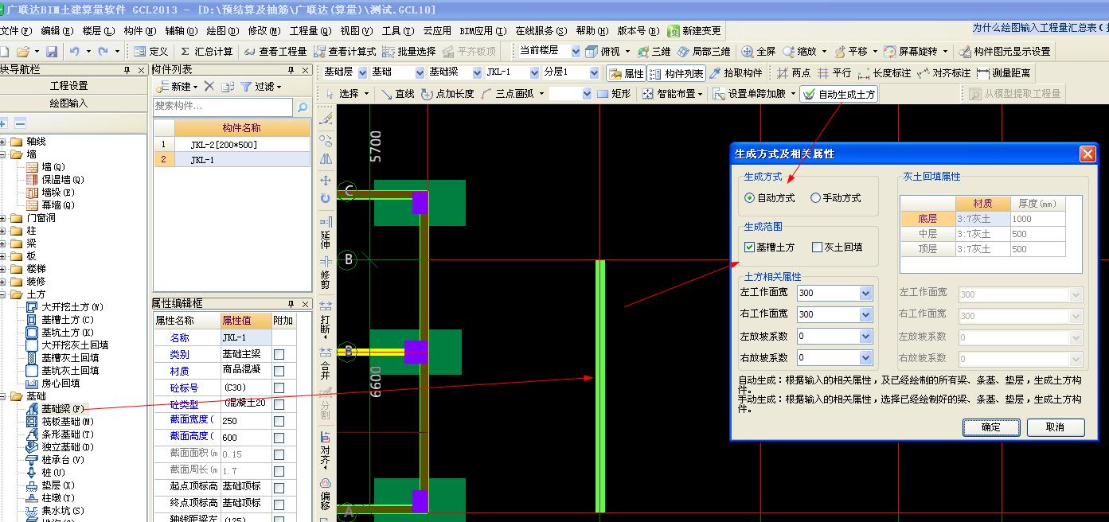Screen dimensions: 1109x522
Task: Open 查看计算式 formula view
Action: pos(345,52)
